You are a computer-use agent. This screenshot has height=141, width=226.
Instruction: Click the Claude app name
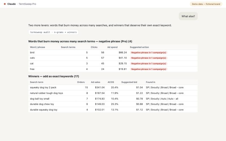pos(12,4)
